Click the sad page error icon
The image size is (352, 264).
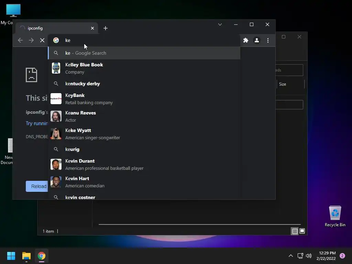31,75
